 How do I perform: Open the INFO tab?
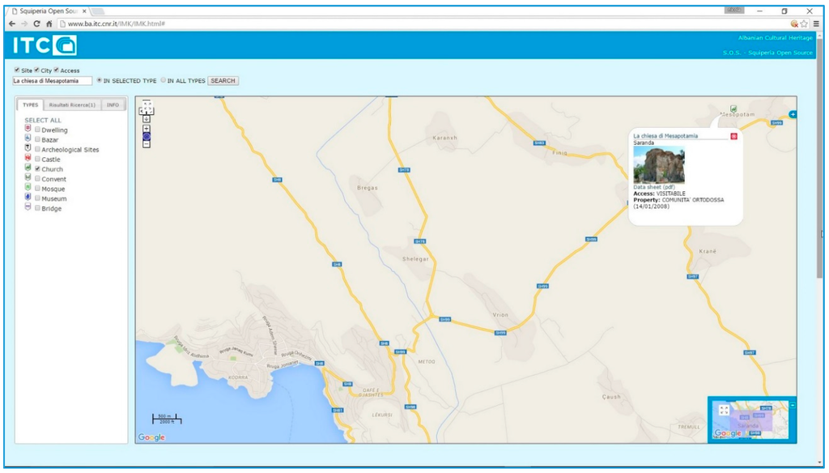113,105
